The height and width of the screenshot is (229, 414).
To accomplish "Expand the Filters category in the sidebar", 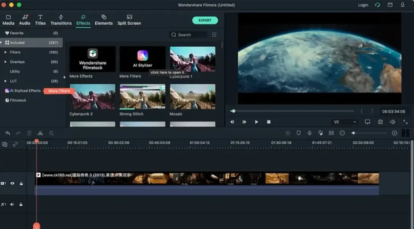I will pos(6,52).
